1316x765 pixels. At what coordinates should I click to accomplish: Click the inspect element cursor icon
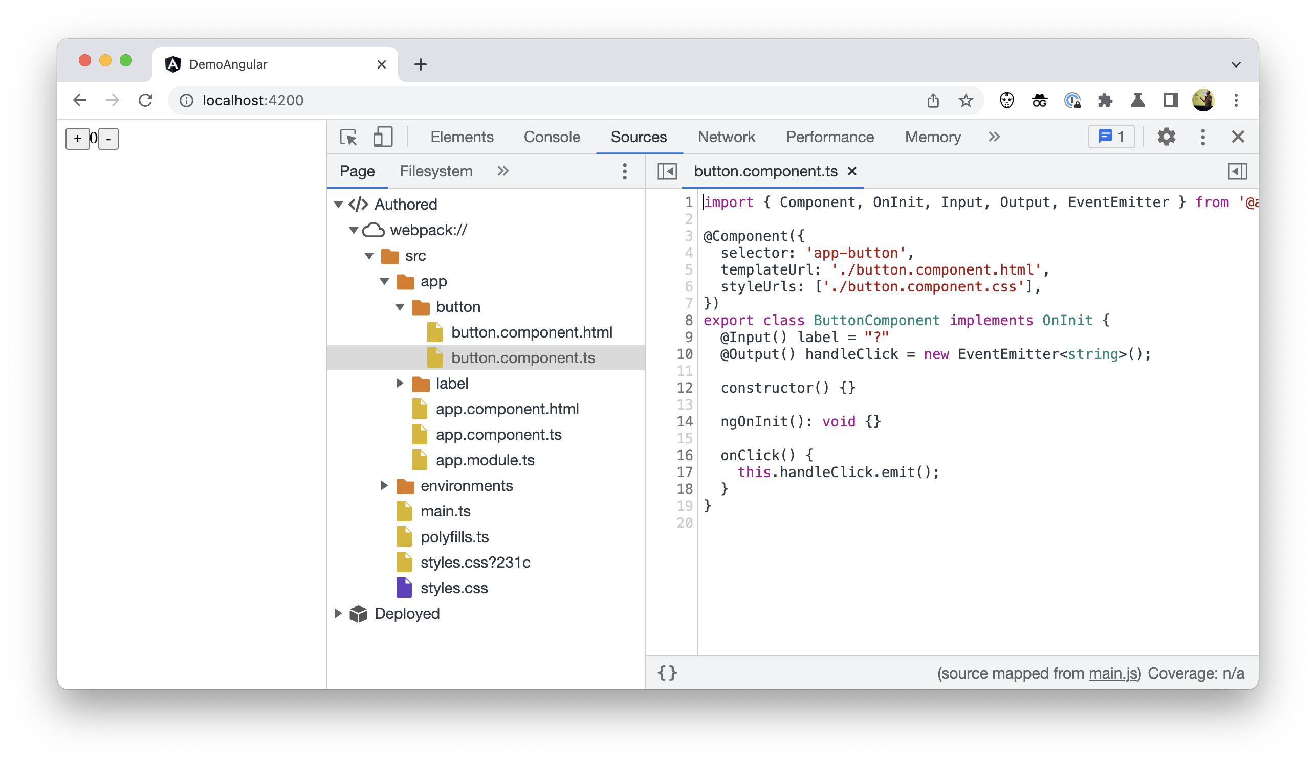[x=349, y=137]
